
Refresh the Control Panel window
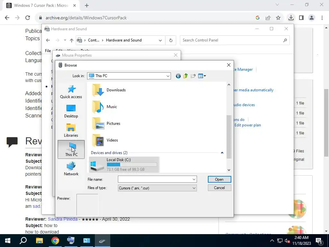(x=171, y=40)
